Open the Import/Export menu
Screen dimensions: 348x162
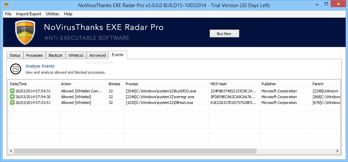29,14
